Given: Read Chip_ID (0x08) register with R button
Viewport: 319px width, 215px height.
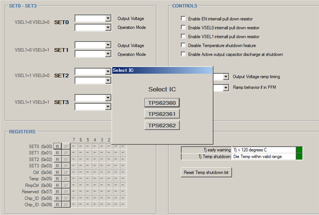Looking at the screenshot, I should coord(57,198).
